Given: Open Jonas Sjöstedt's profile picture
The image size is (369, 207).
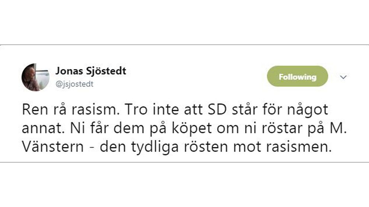Looking at the screenshot, I should 36,77.
